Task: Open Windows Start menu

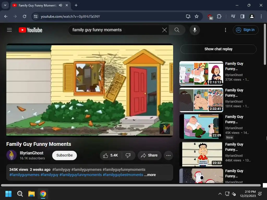Action: click(x=8, y=194)
